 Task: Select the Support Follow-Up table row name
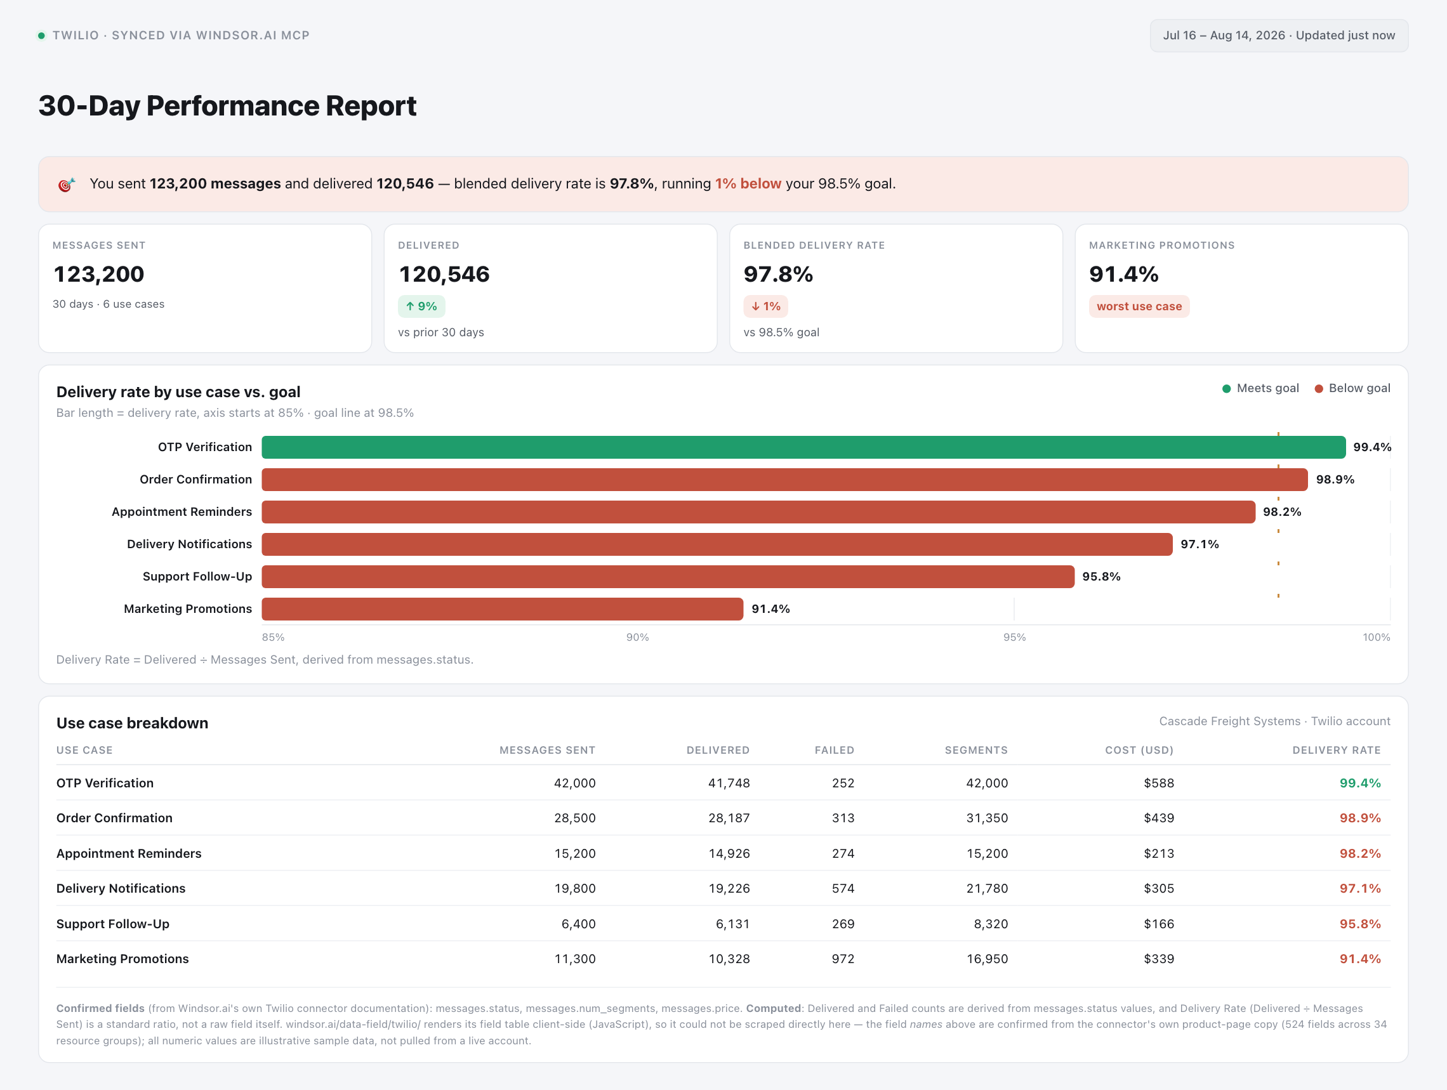click(x=112, y=924)
